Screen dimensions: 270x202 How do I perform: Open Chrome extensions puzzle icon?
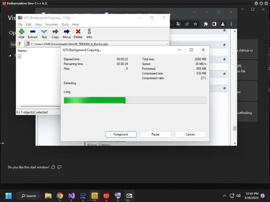(206, 24)
